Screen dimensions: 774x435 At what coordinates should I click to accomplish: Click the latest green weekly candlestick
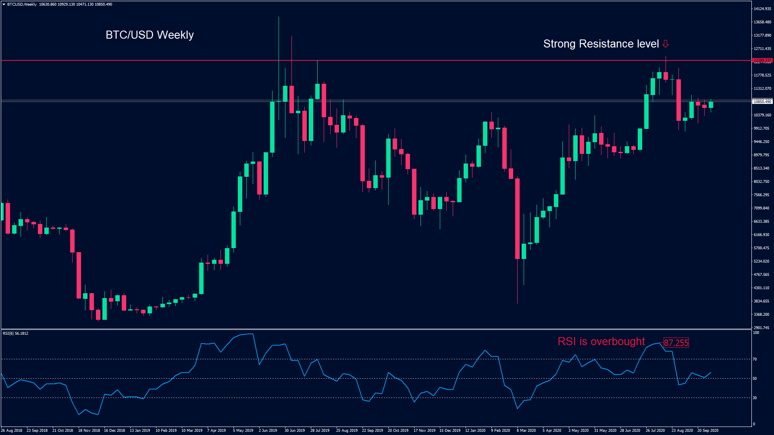tap(711, 105)
